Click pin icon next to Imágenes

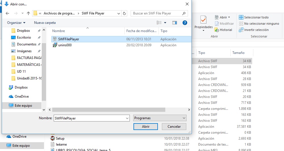pyautogui.click(x=39, y=51)
